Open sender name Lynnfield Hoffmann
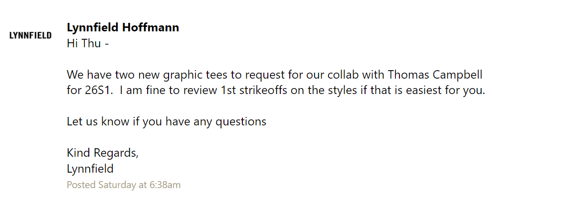This screenshot has width=575, height=205. [123, 27]
